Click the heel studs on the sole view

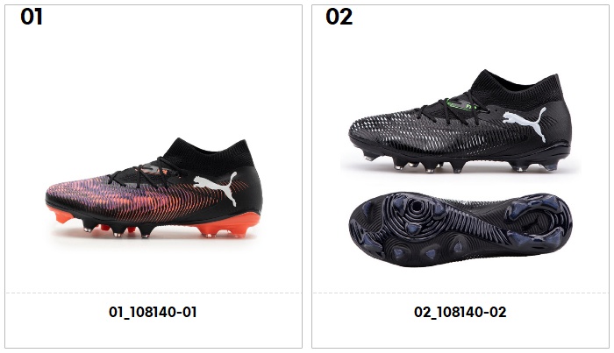[x=539, y=221]
